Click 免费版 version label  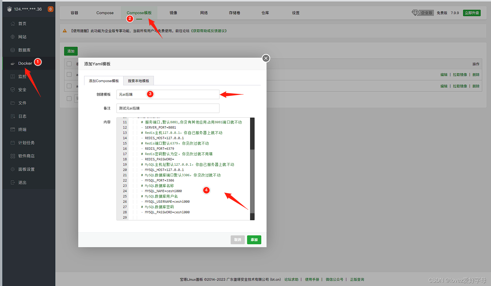point(442,13)
